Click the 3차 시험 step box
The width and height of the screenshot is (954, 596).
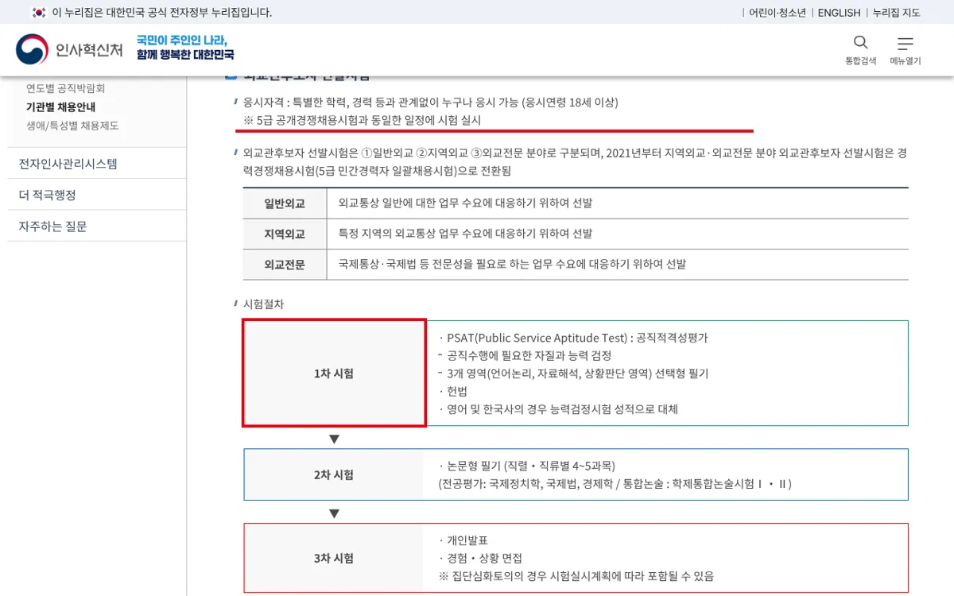pos(334,558)
